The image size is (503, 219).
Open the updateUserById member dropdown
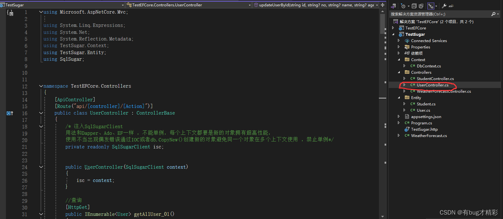click(x=377, y=5)
